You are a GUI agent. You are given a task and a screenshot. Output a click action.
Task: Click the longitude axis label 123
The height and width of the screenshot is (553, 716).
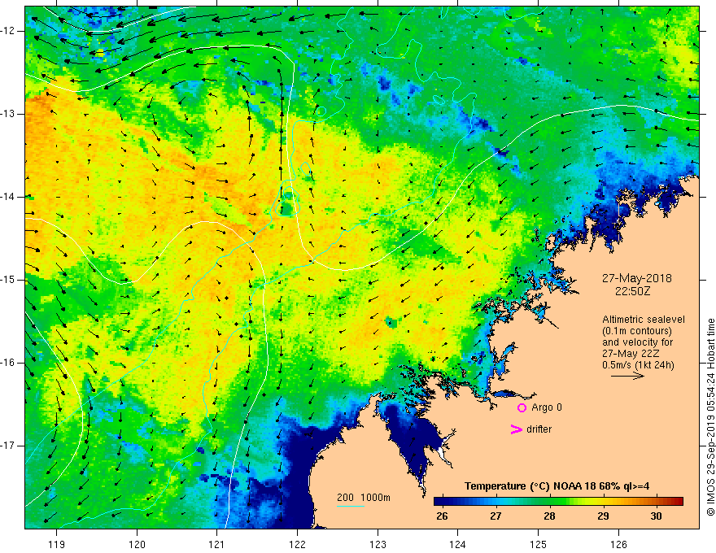[378, 544]
